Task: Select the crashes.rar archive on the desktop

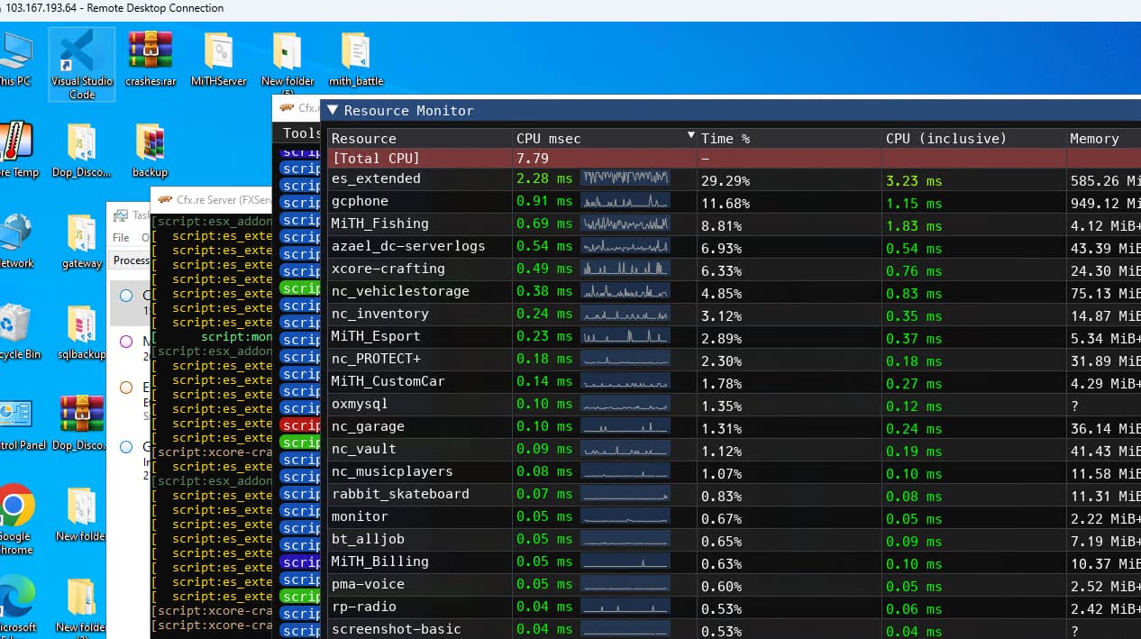Action: tap(151, 59)
